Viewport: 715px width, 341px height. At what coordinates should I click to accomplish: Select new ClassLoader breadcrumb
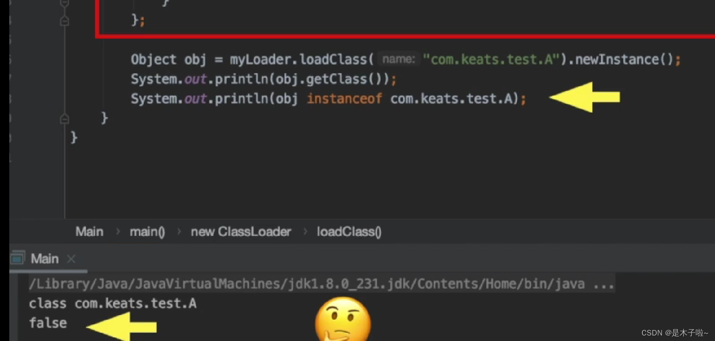click(x=241, y=232)
